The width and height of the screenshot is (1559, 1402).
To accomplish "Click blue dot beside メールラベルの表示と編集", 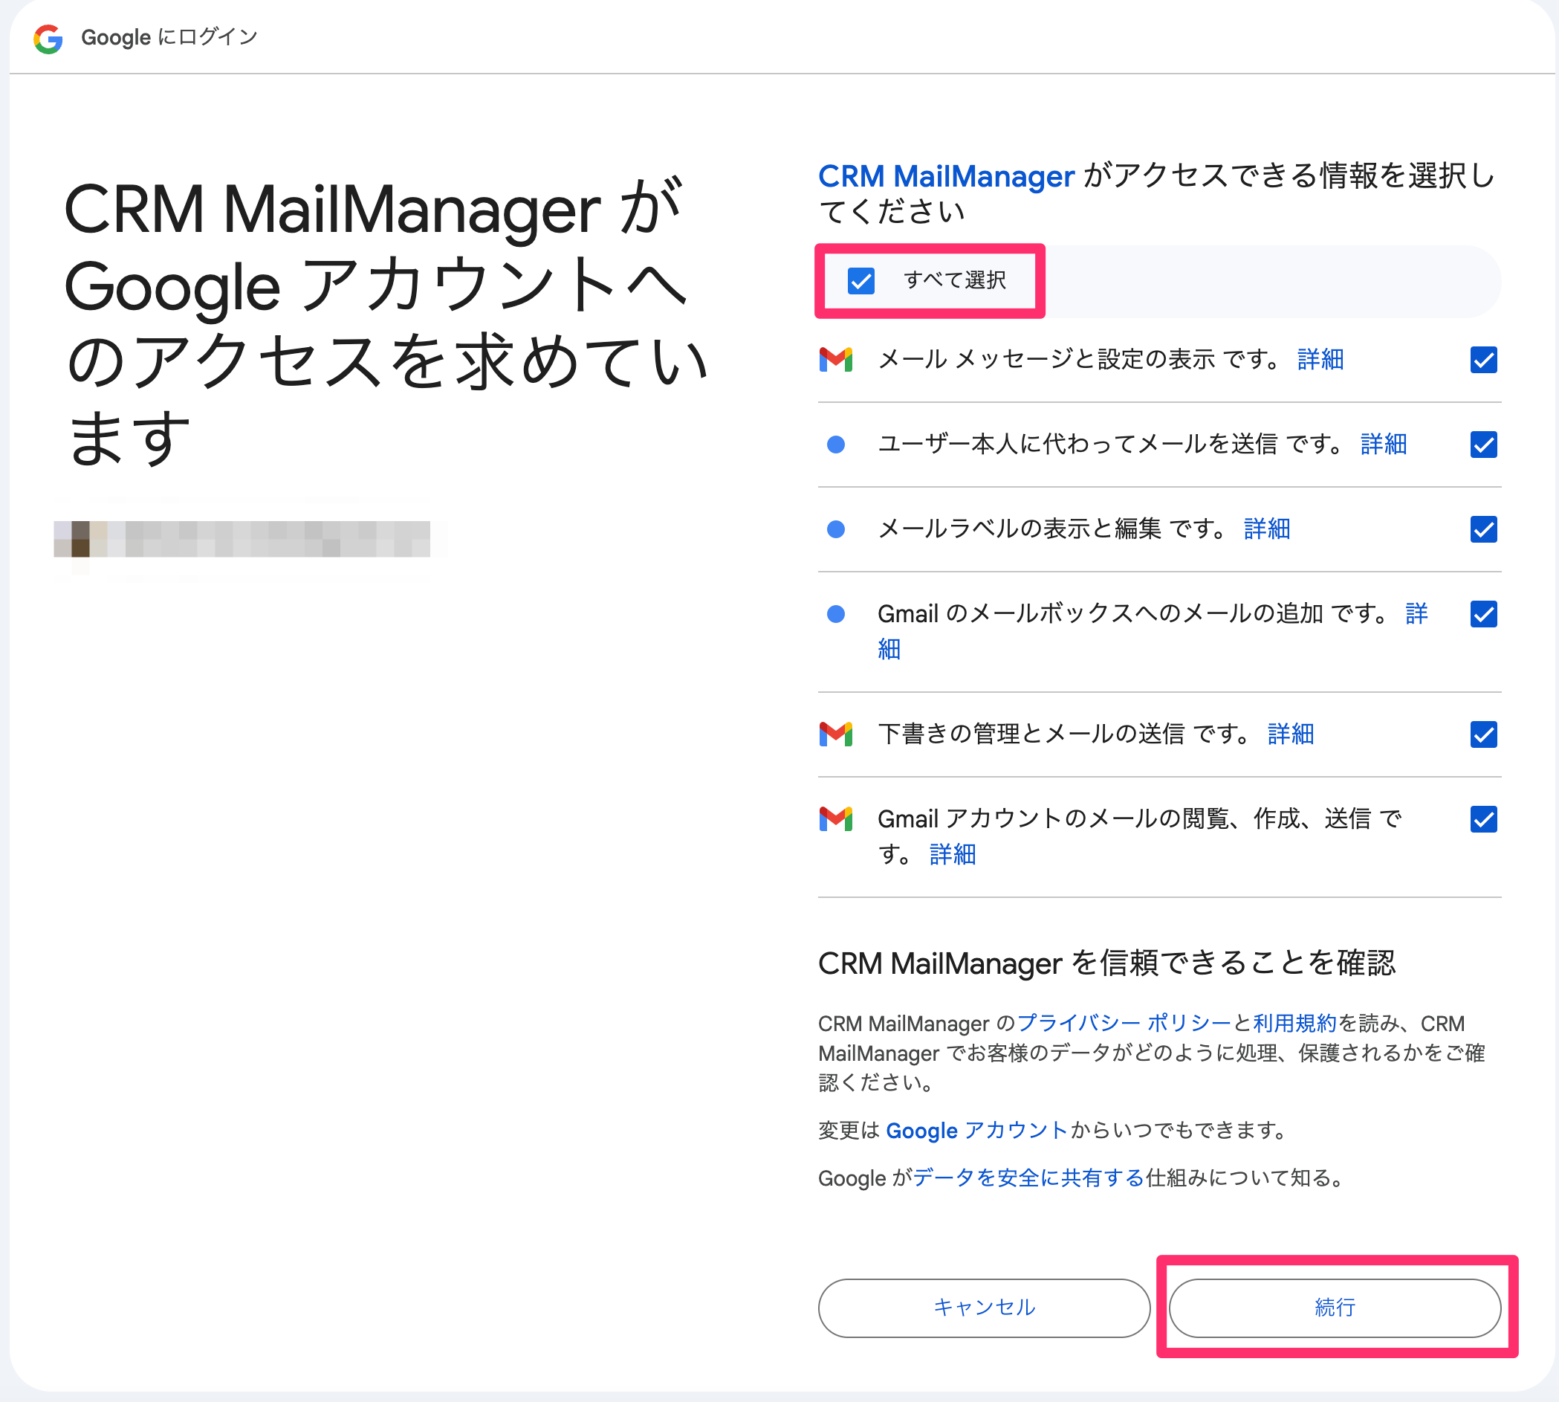I will (835, 529).
